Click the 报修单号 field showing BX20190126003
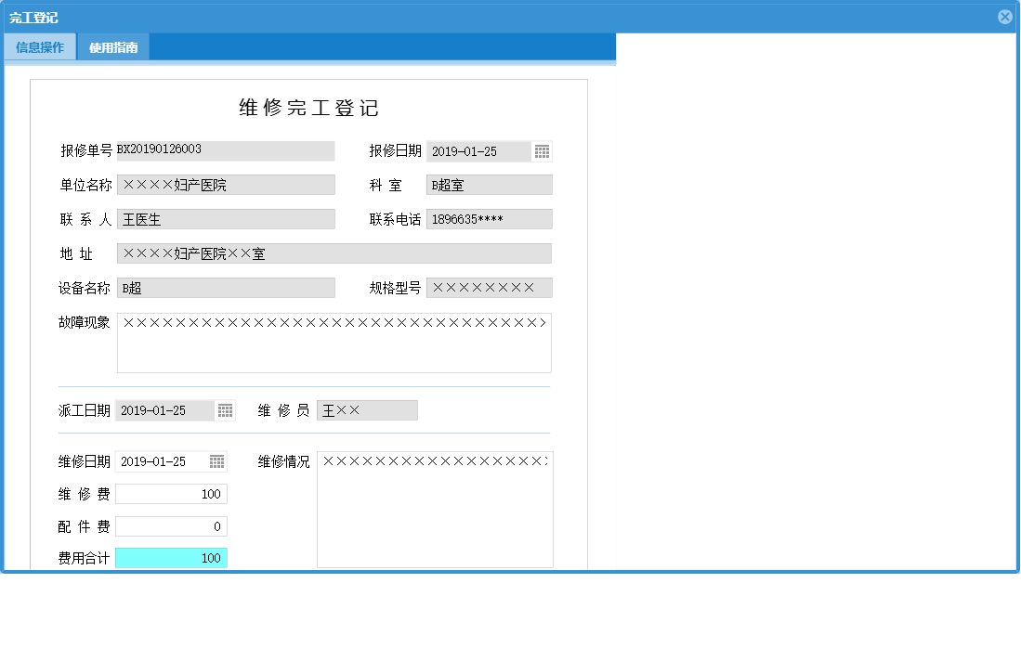Viewport: 1021px width, 661px height. click(x=226, y=150)
